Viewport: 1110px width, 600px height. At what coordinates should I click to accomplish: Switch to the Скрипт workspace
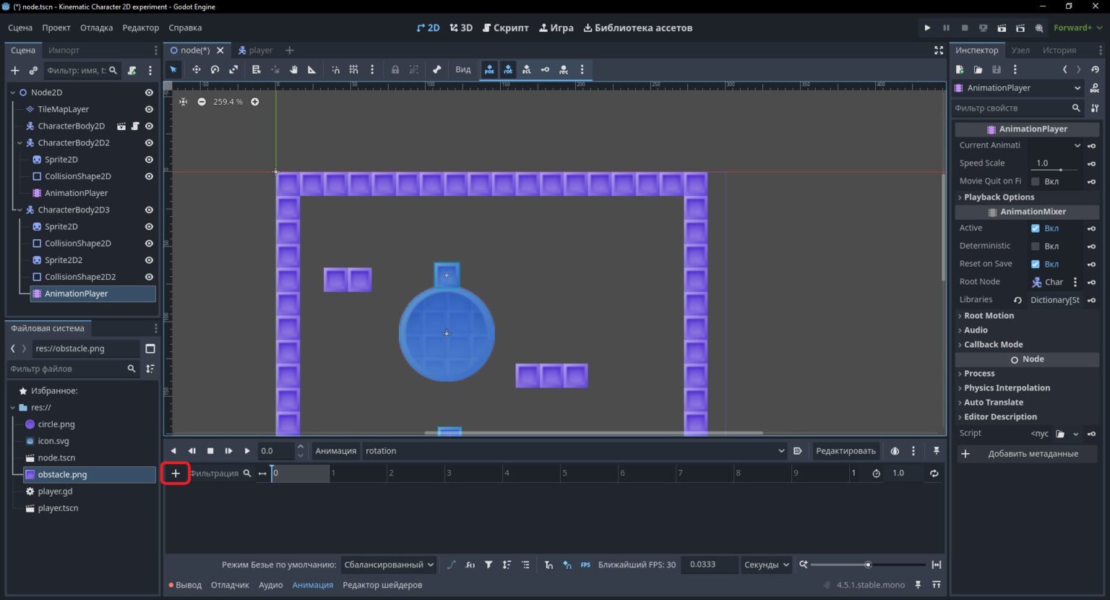point(505,27)
